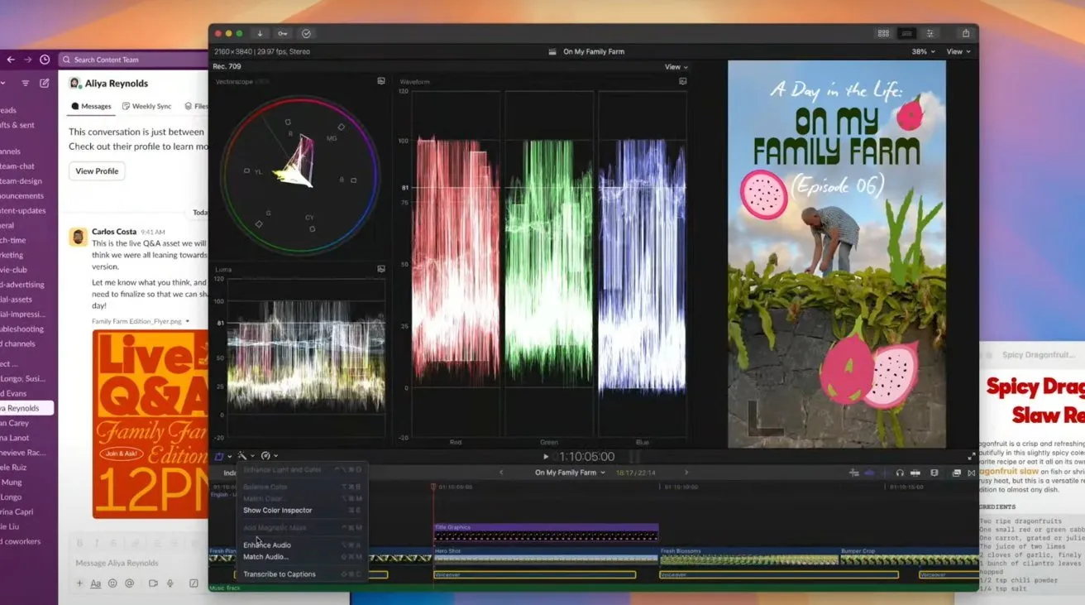Open the Live Q&A flyer image

pyautogui.click(x=150, y=424)
